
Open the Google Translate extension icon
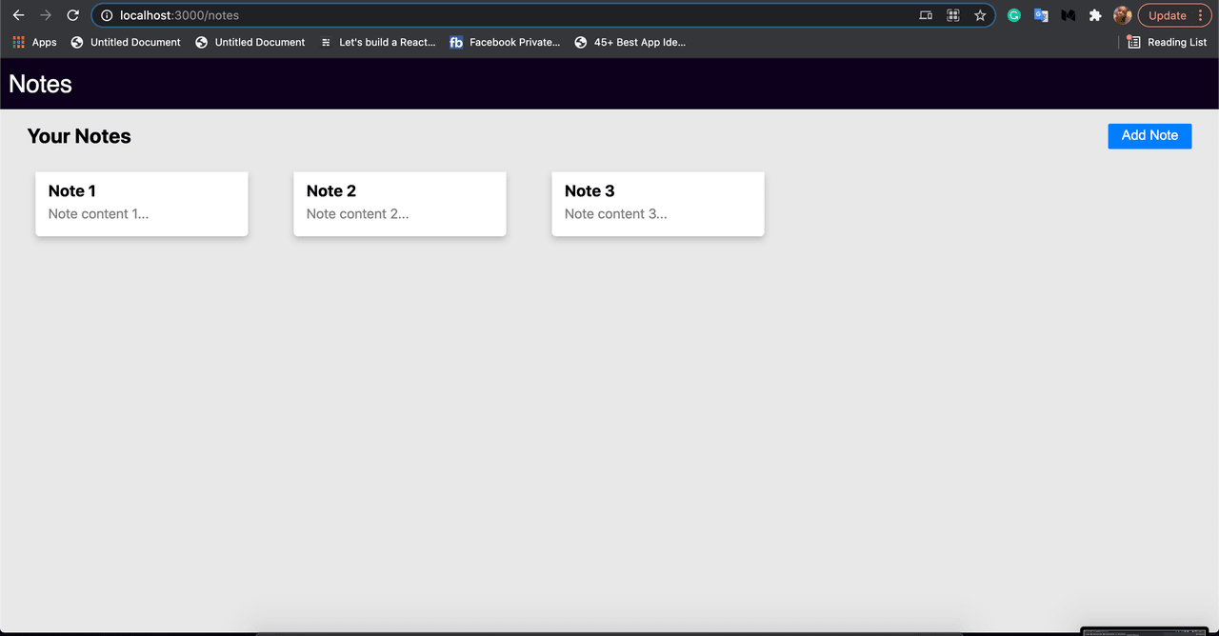[1041, 15]
